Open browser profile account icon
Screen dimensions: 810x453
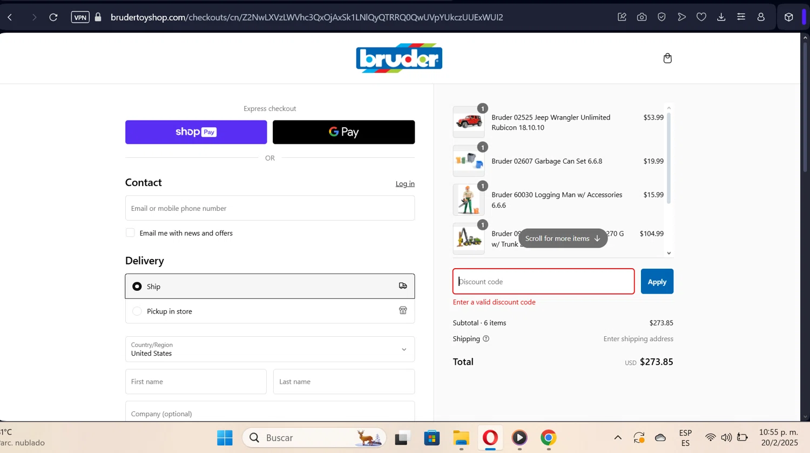[x=761, y=17]
